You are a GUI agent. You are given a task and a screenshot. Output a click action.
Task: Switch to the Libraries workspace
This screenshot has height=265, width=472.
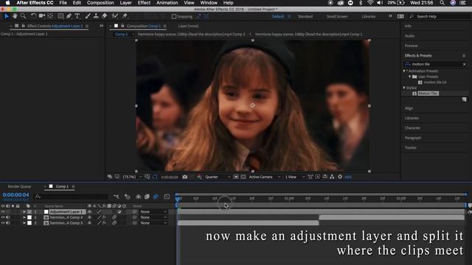click(369, 16)
